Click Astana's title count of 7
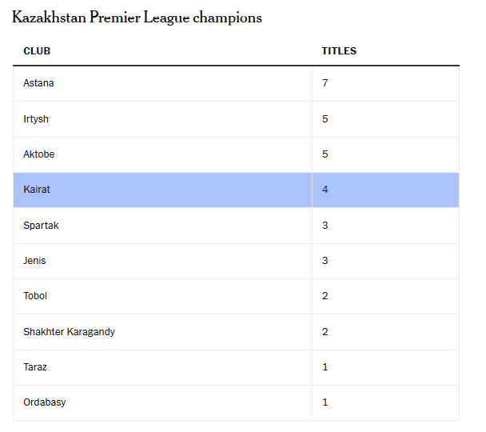The width and height of the screenshot is (486, 432). click(325, 83)
